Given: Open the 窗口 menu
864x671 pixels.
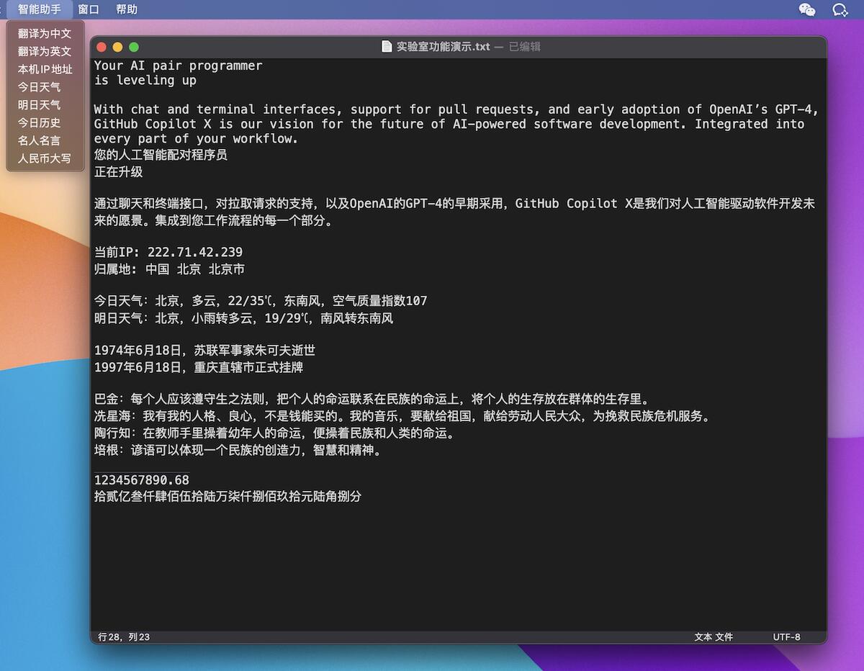Looking at the screenshot, I should click(x=89, y=9).
